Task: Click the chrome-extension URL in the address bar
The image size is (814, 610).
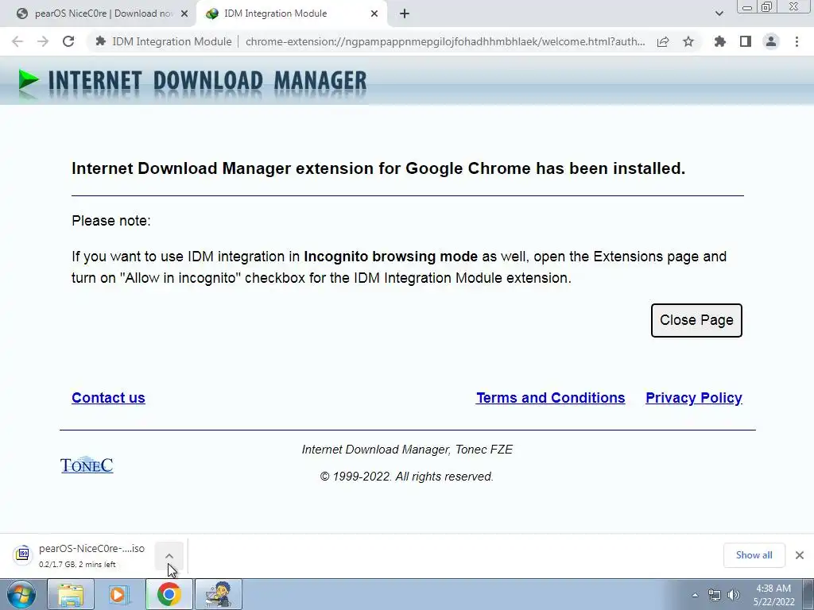Action: 445,41
